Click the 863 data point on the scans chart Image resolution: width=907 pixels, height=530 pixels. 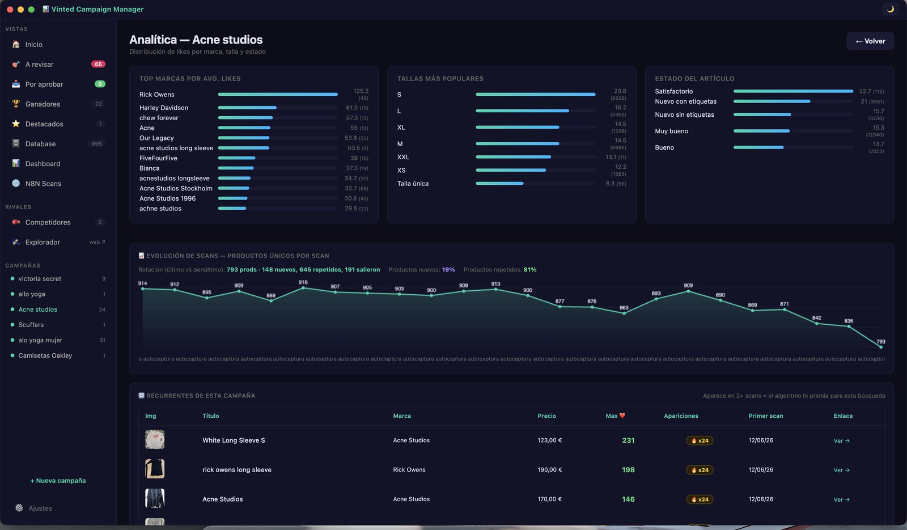click(624, 313)
